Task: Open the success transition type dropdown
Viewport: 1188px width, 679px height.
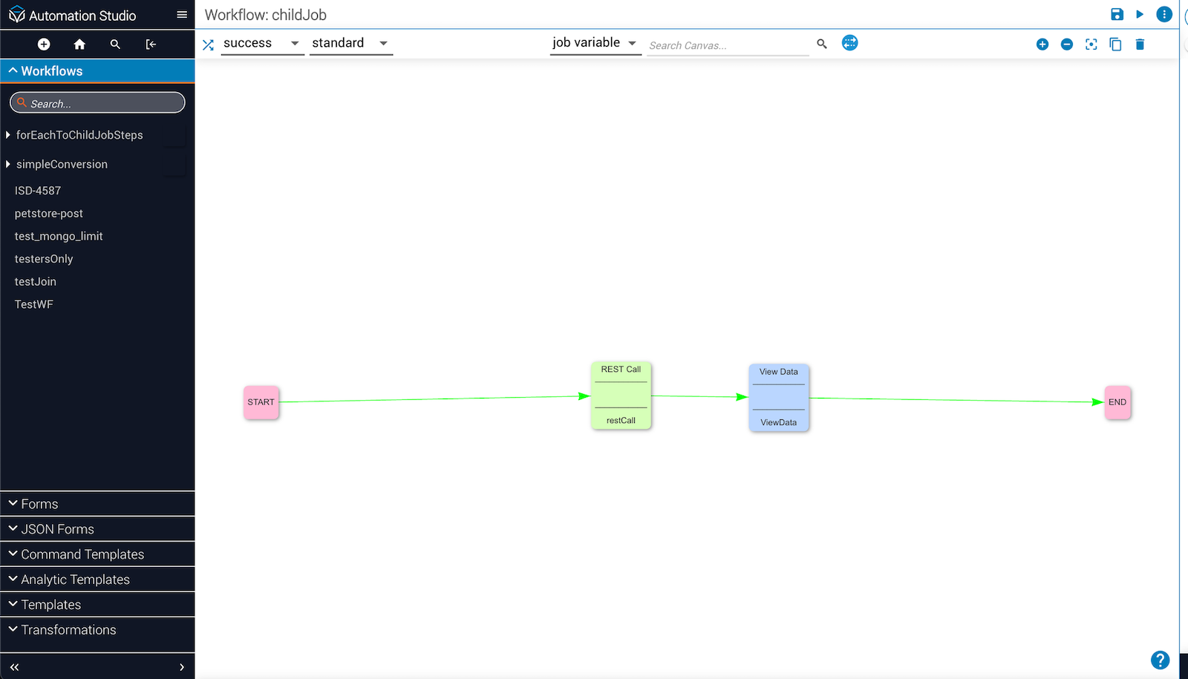Action: [x=262, y=43]
